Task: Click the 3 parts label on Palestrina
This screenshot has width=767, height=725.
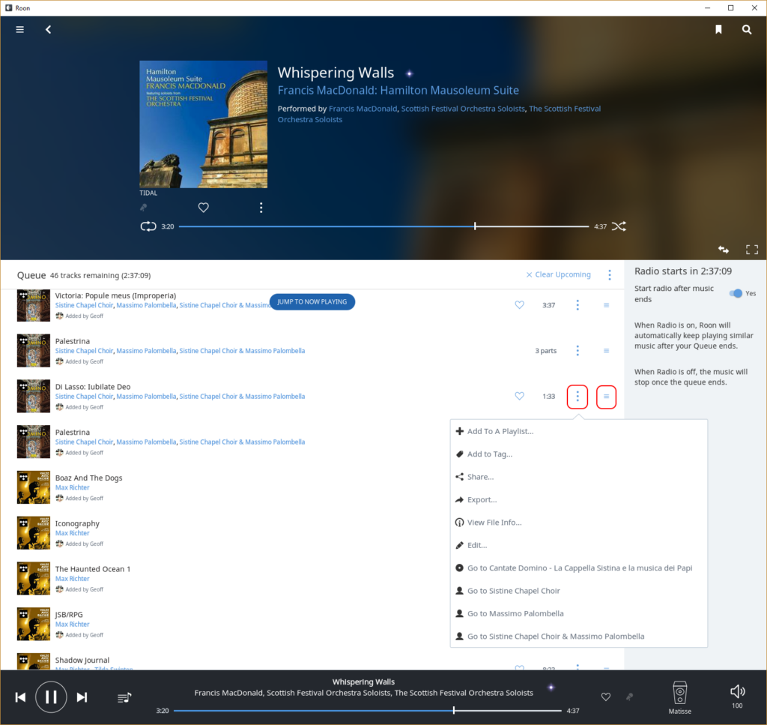Action: click(x=546, y=351)
